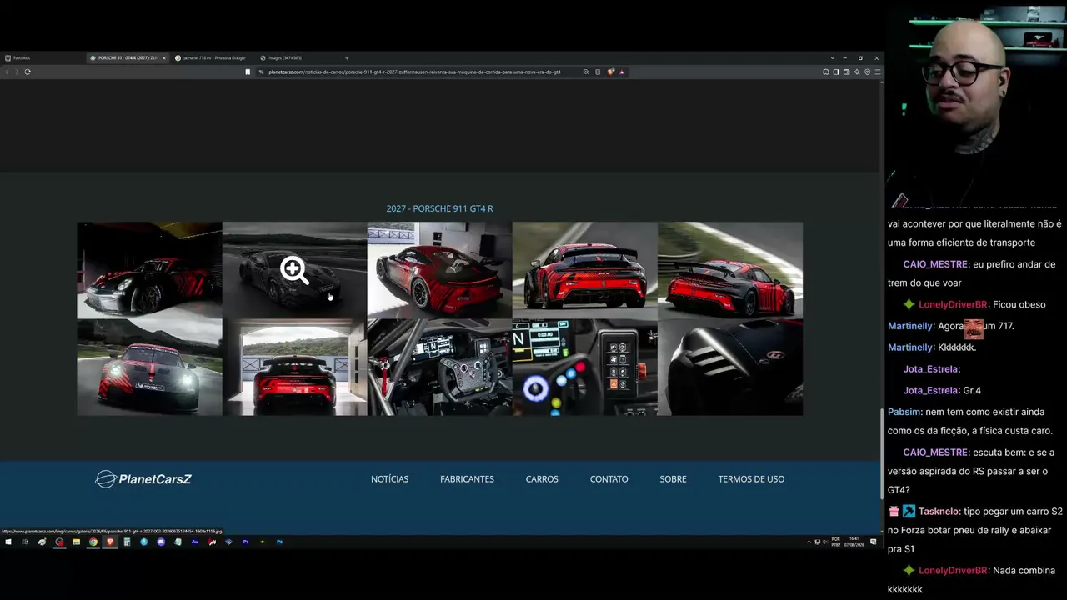Launch Discord from the taskbar

(161, 542)
